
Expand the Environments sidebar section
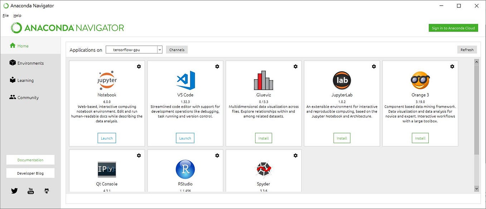(30, 63)
